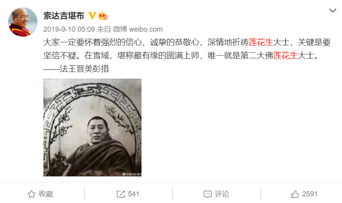Screen dimensions: 342x203
Task: Click the crown membership badge icon
Action: point(102,16)
